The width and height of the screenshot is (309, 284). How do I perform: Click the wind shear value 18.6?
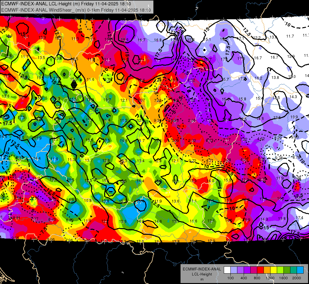(124, 40)
